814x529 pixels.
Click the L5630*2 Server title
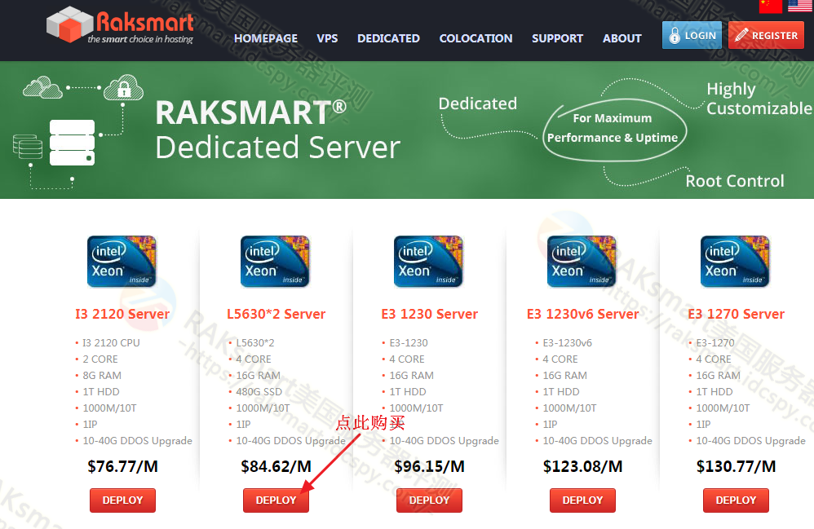pos(276,315)
